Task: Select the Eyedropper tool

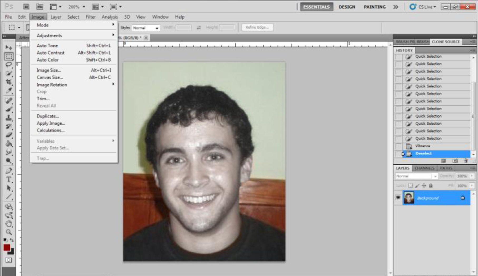Action: point(9,91)
